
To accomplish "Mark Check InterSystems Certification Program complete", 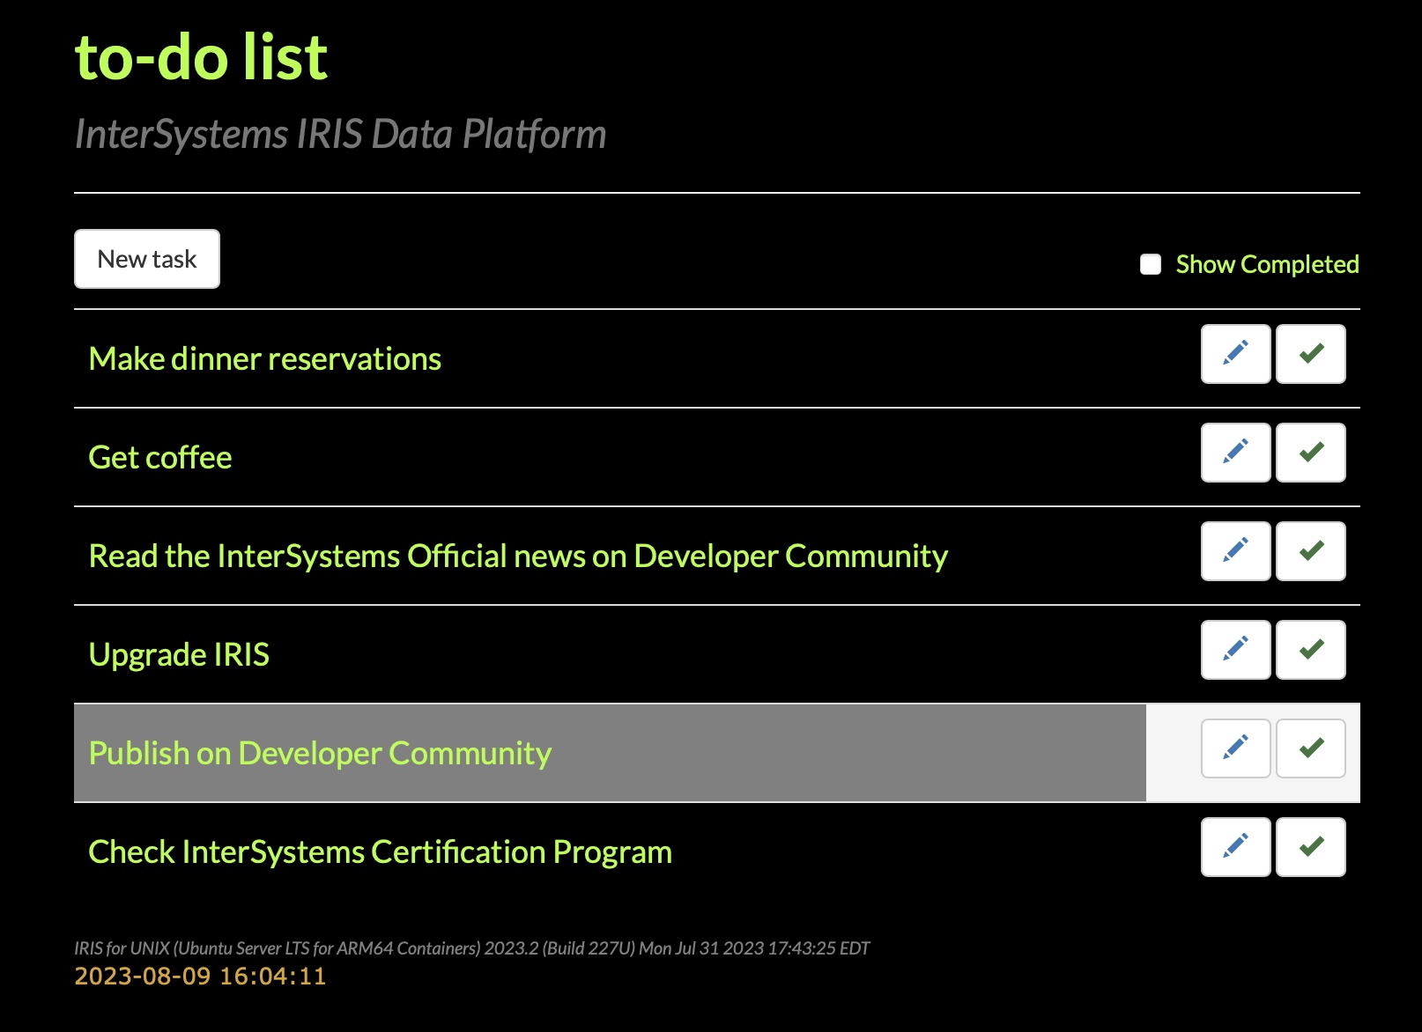I will [1311, 847].
